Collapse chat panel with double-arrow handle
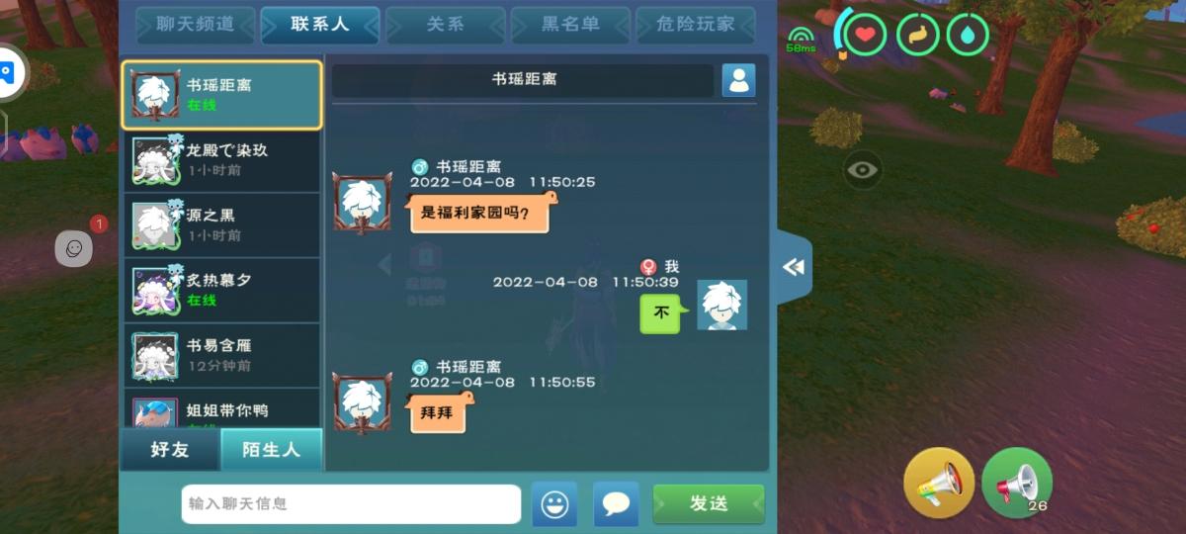The width and height of the screenshot is (1186, 534). click(794, 267)
